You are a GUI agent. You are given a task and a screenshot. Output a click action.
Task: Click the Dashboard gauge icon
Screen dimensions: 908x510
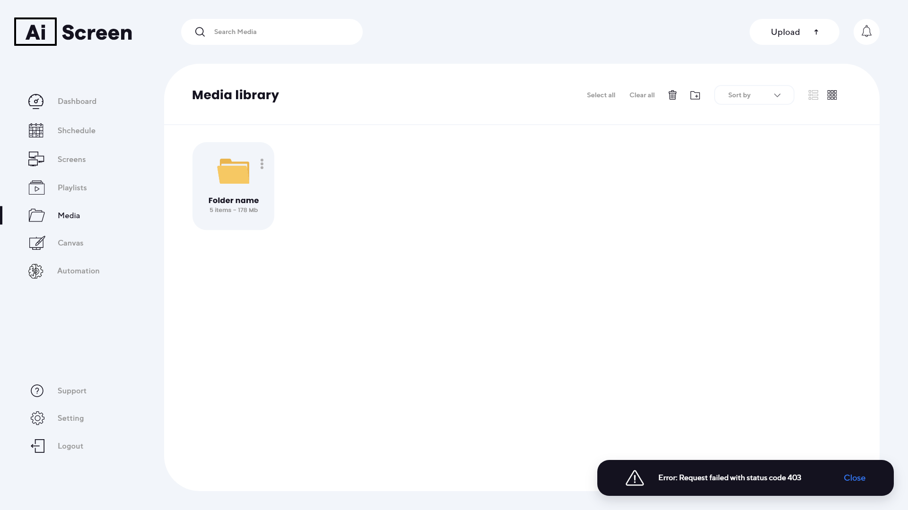point(36,102)
